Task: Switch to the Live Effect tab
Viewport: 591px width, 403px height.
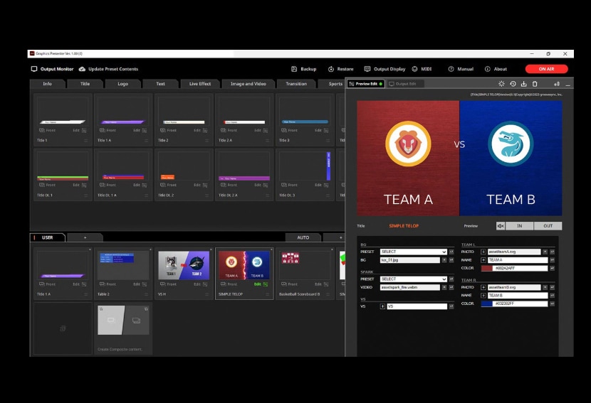Action: [x=199, y=84]
